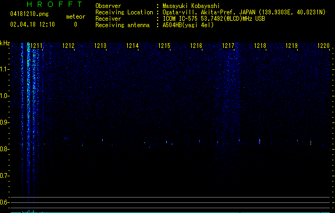Click the 1211 time marker
This screenshot has width=335, height=213.
(36, 46)
